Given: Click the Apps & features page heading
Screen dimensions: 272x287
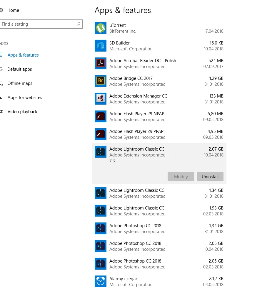Looking at the screenshot, I should (x=123, y=10).
